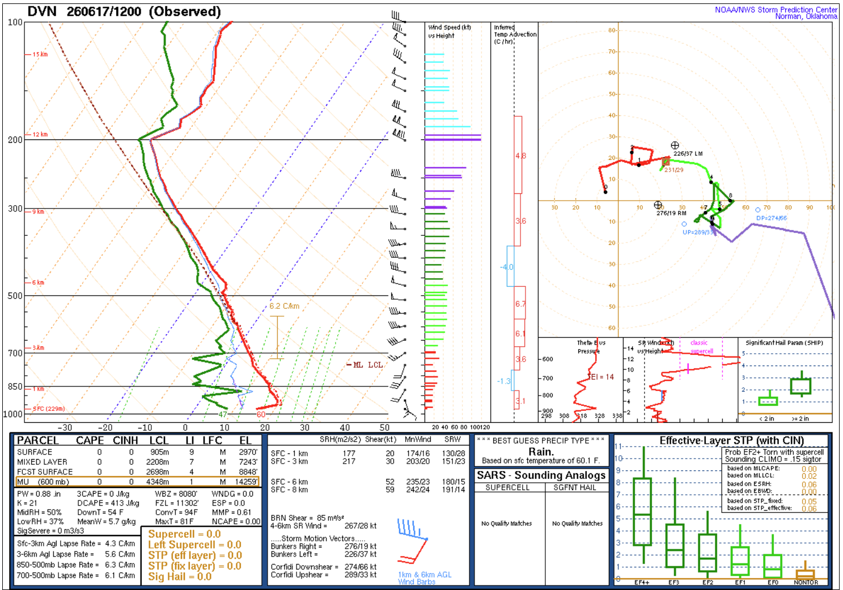
Task: Click the ML LCL marker on skew-T
Action: click(x=365, y=365)
